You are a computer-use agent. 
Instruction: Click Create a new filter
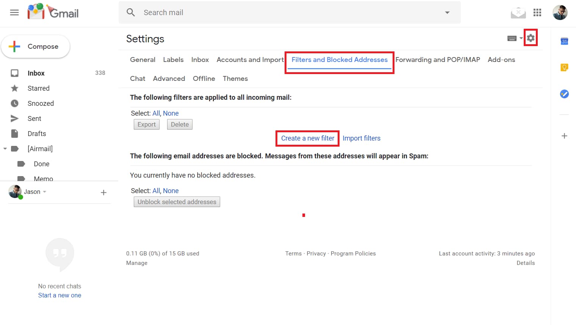click(x=307, y=138)
